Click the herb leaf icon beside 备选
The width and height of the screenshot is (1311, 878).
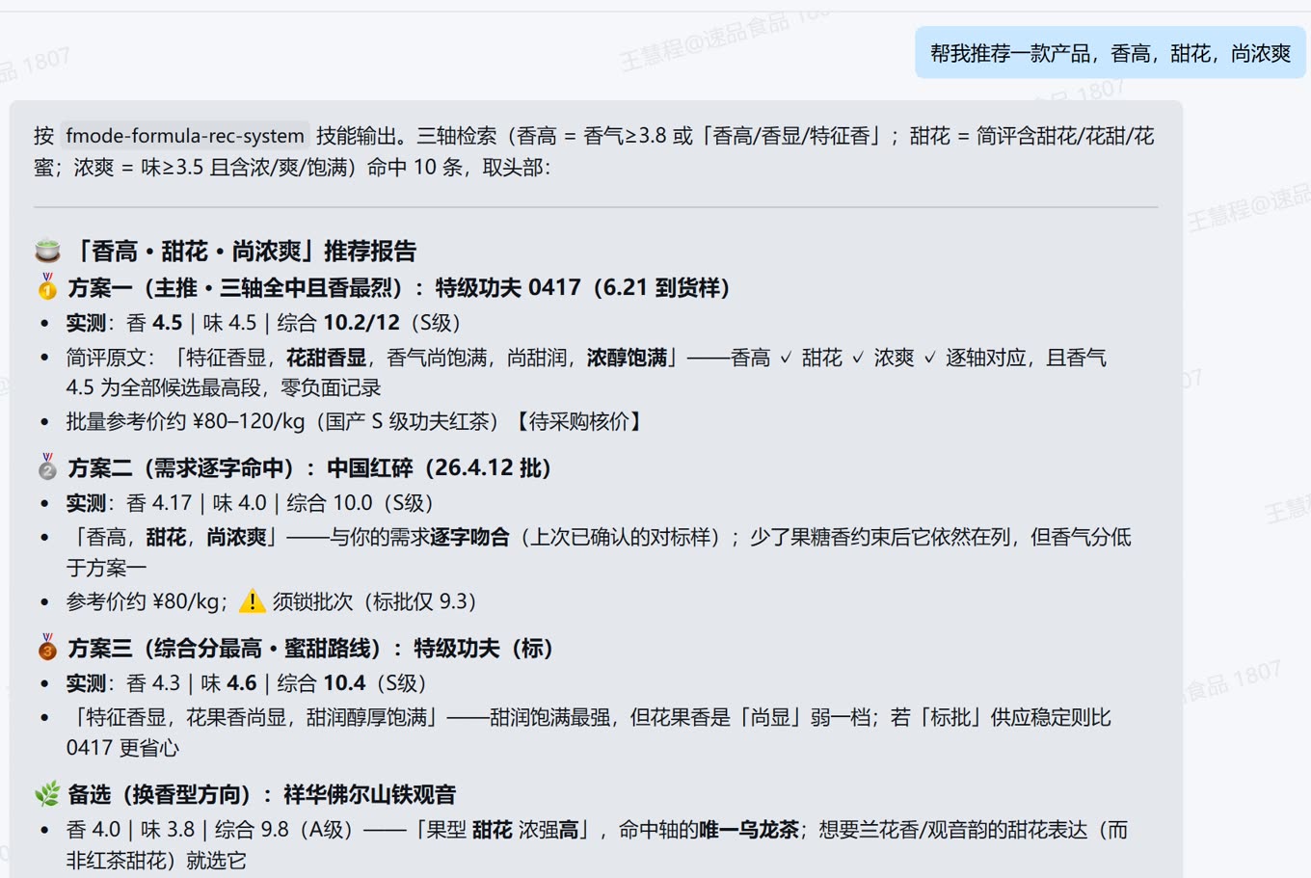click(47, 794)
